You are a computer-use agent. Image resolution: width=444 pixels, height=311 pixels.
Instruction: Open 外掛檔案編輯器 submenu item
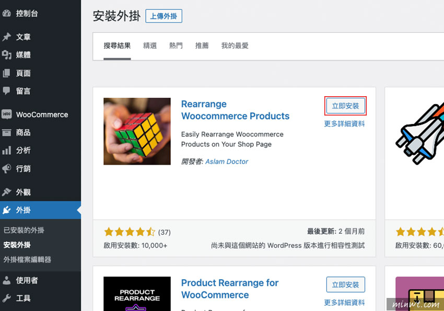coord(27,260)
